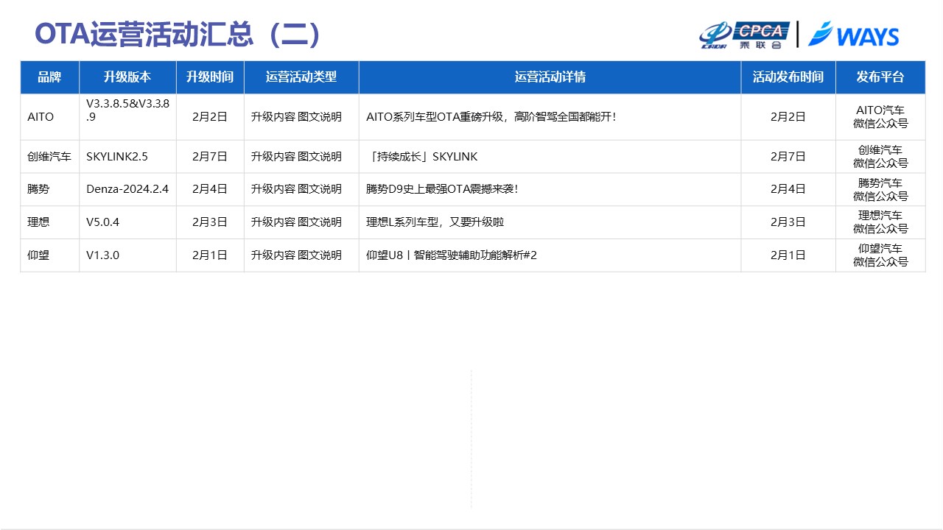Select 理想 upgrade time 2月3日

(210, 222)
